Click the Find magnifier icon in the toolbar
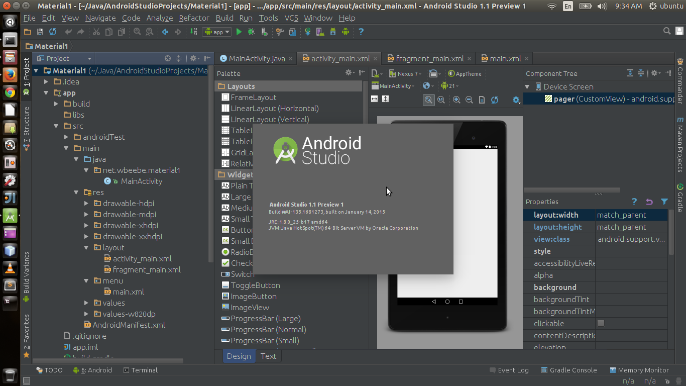 click(x=137, y=32)
